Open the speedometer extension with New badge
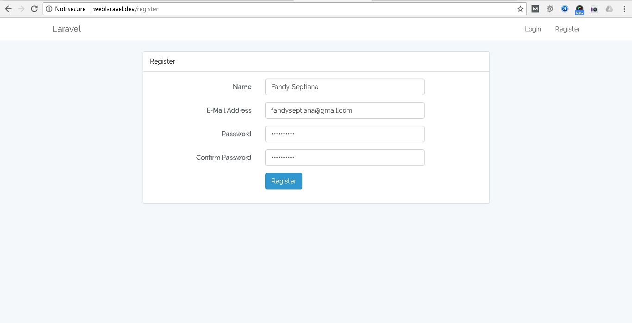 coord(579,8)
